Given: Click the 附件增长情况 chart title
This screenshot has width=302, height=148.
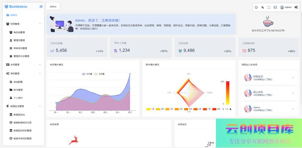Looking at the screenshot, I should click(x=153, y=65).
